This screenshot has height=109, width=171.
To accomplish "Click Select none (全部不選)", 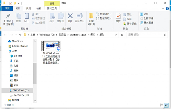I will (146, 18).
